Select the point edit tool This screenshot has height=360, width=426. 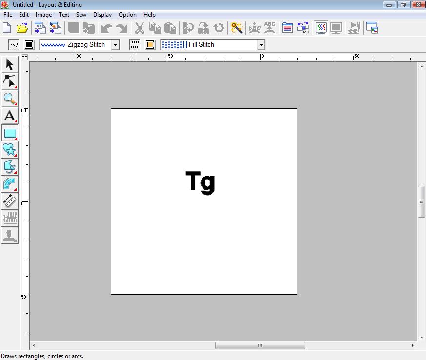[10, 81]
